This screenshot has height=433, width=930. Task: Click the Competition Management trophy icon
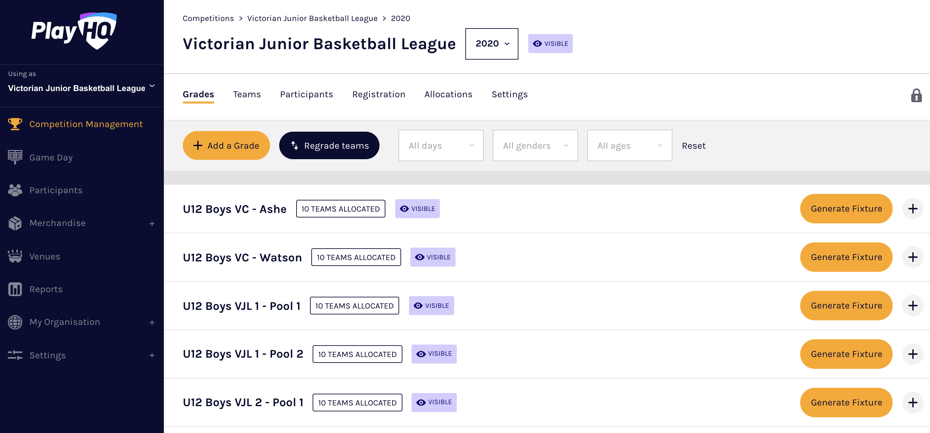15,124
